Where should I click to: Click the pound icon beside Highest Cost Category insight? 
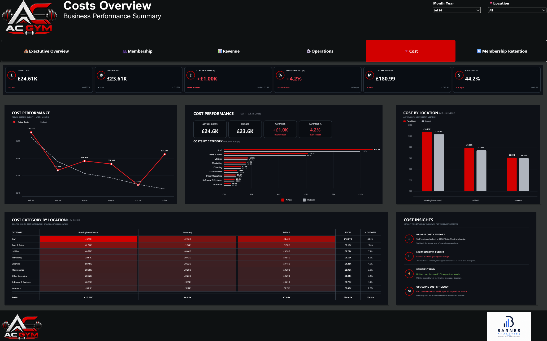409,239
